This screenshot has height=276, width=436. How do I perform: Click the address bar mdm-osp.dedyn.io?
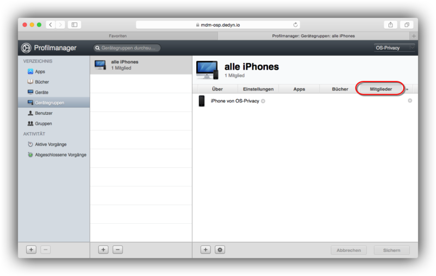[217, 24]
